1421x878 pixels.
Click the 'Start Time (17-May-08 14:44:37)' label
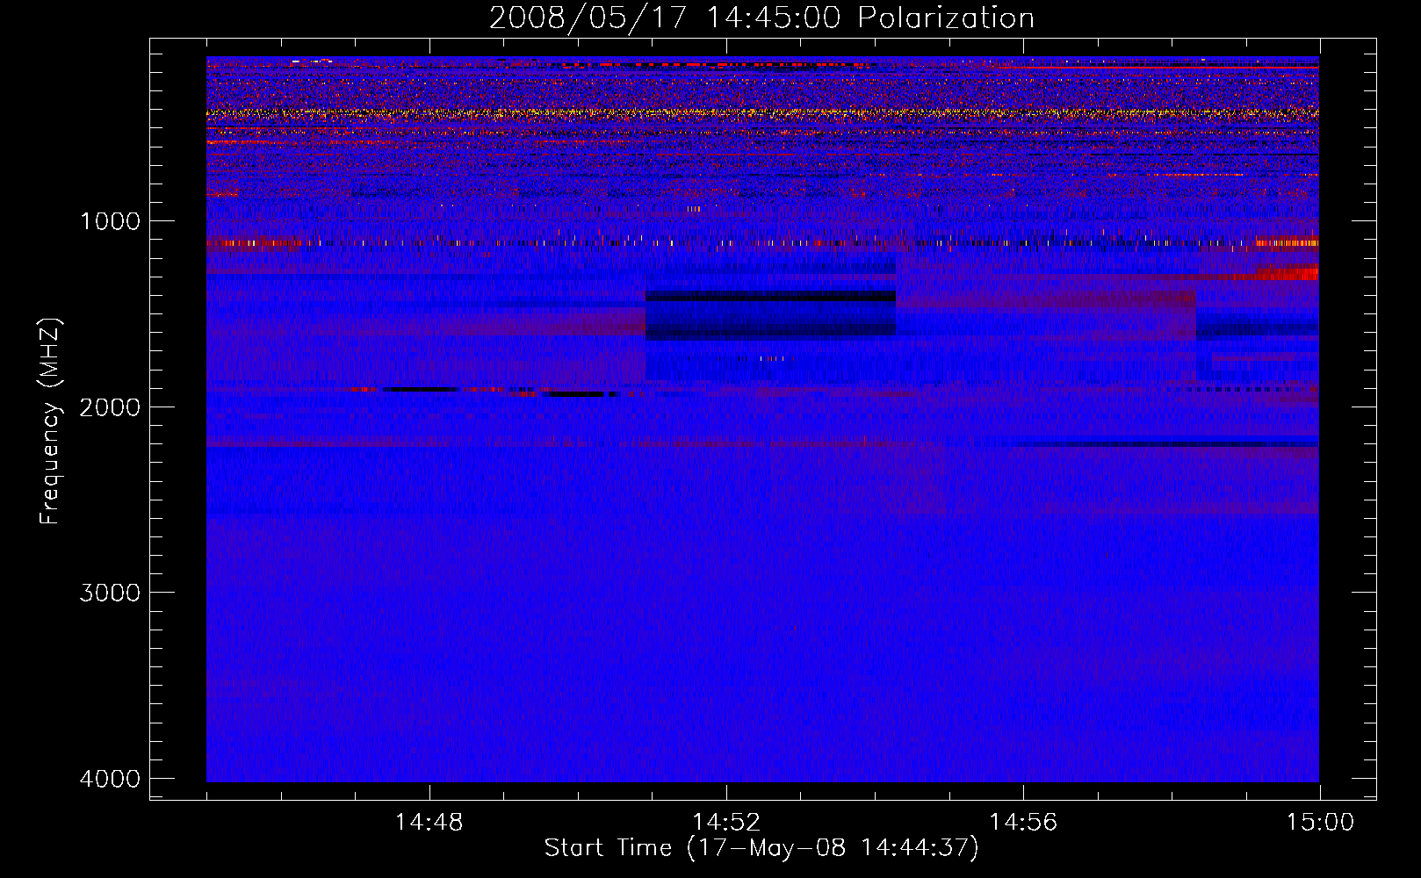[x=761, y=848]
